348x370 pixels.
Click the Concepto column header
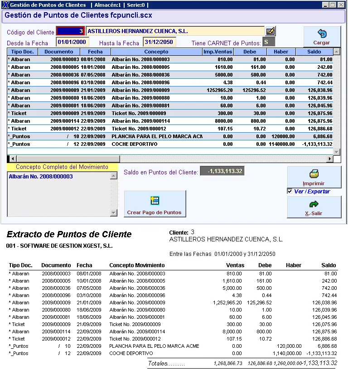point(156,52)
